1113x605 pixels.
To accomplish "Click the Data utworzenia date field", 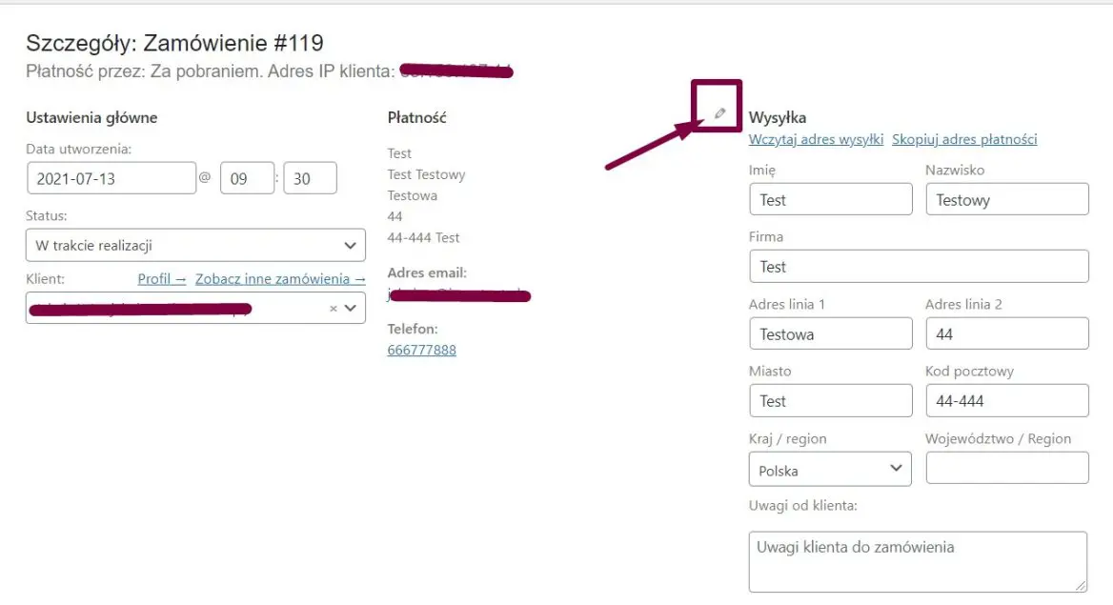I will (x=111, y=177).
